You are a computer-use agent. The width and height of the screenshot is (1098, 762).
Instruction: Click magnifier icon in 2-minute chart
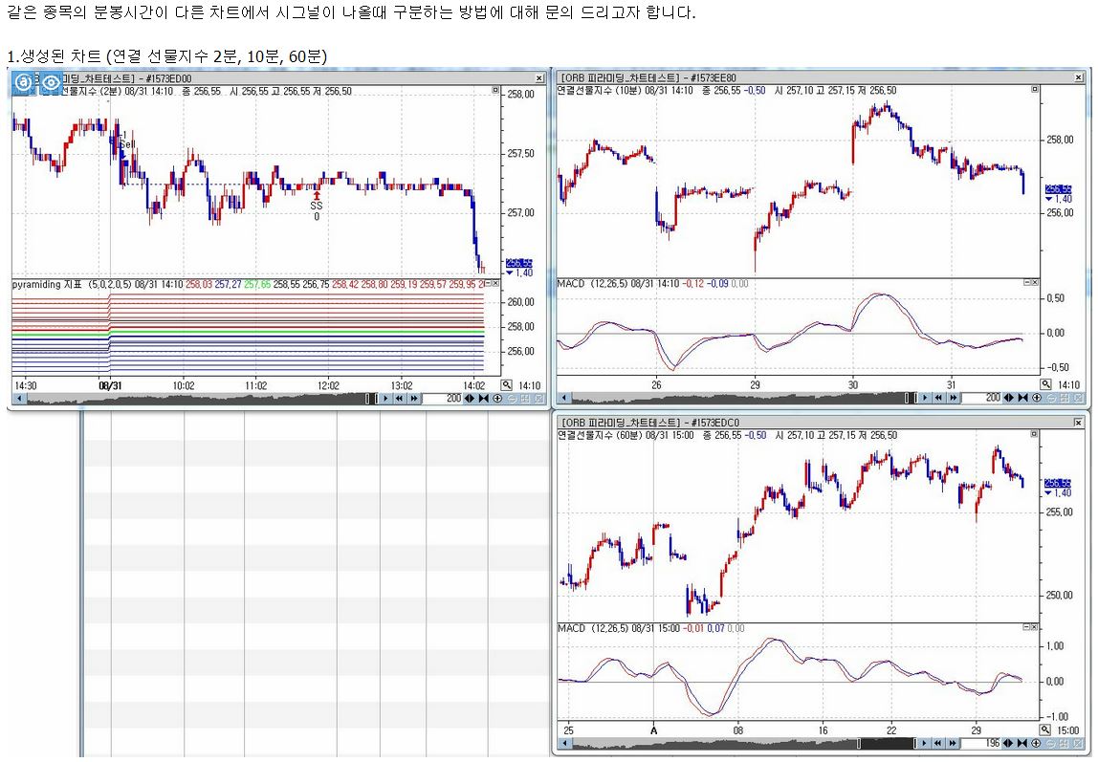[507, 385]
